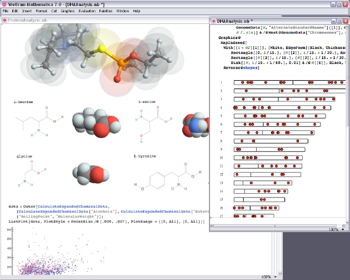Screen dimensions: 350x280
Task: Click chromosome label 5 in DNA plot
Action: (221, 116)
